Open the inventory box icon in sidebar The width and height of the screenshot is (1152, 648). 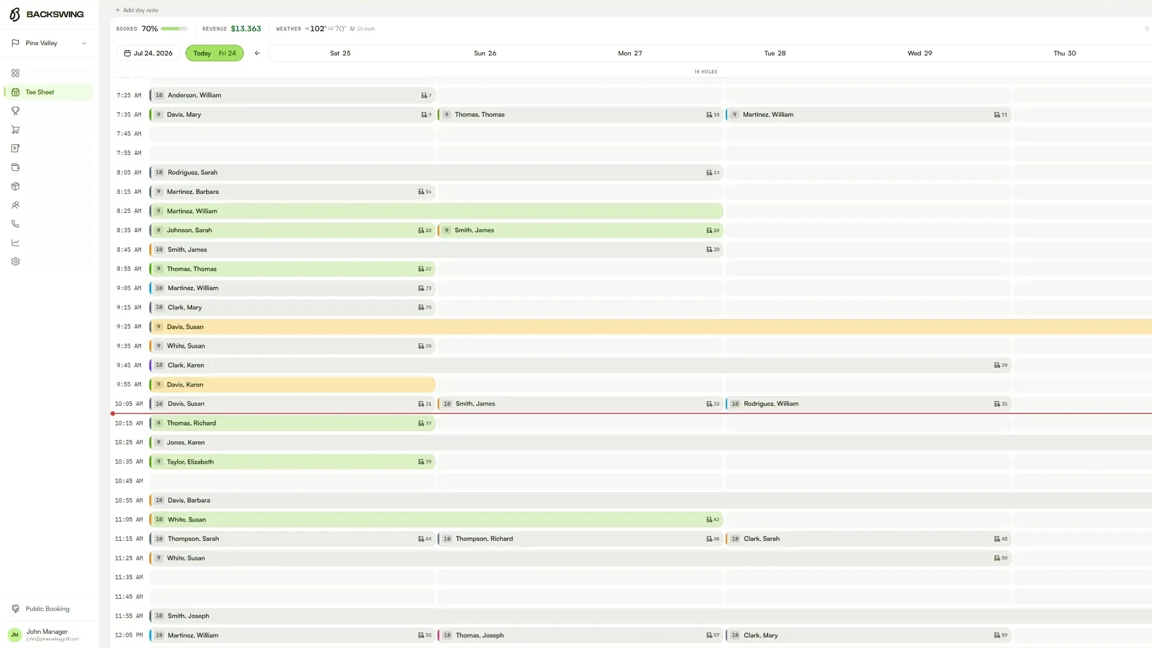pyautogui.click(x=15, y=186)
